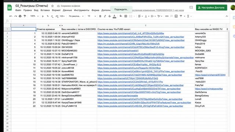Collapse the toolbar with chevron
The height and width of the screenshot is (132, 235).
(x=227, y=16)
